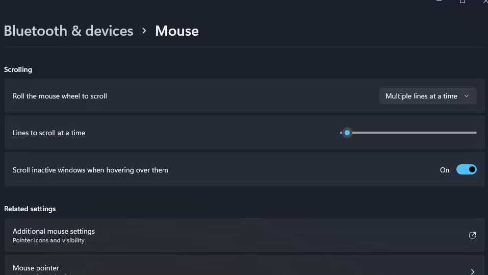Click the scroll mode dropdown chevron arrow
Image resolution: width=488 pixels, height=275 pixels.
pyautogui.click(x=467, y=96)
